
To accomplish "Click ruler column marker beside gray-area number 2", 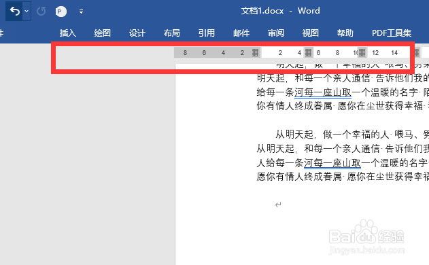I will pos(255,52).
